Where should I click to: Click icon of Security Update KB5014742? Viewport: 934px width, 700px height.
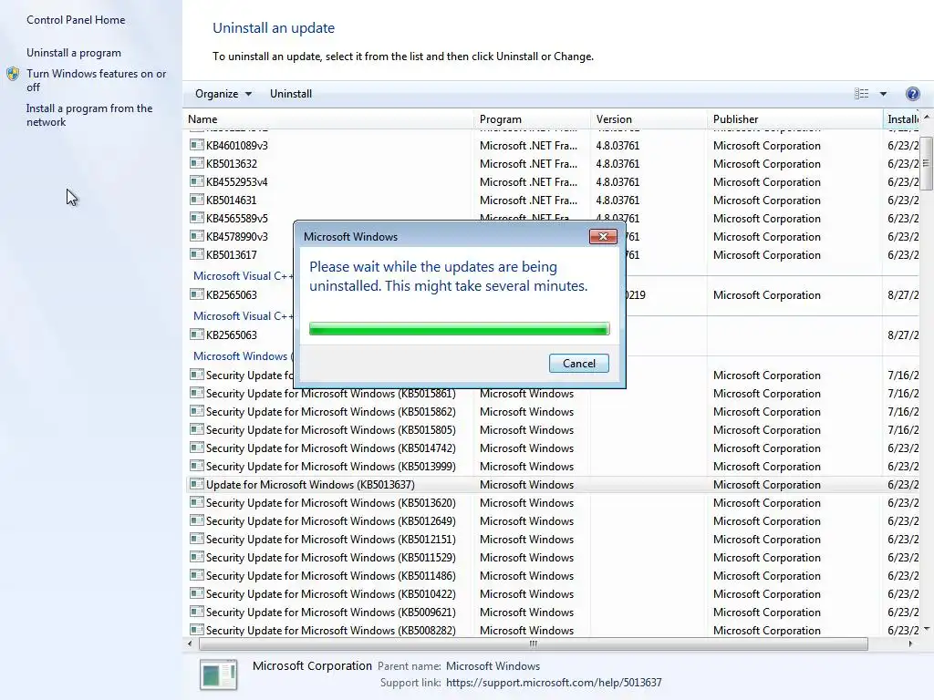click(x=197, y=448)
